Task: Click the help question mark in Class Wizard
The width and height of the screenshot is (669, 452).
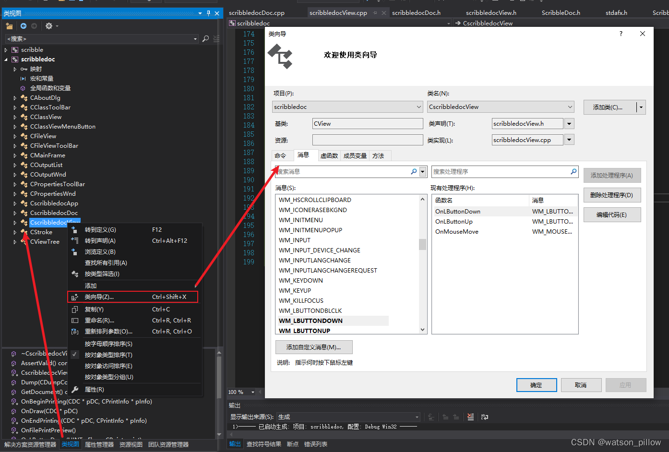Action: coord(621,34)
